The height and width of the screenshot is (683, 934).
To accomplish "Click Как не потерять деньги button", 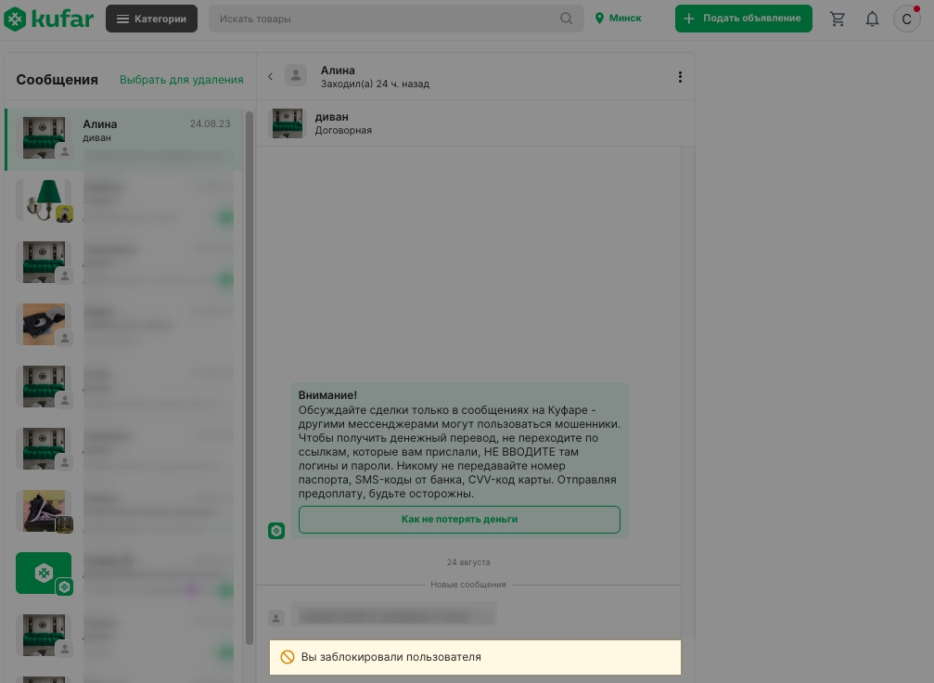I will 459,519.
